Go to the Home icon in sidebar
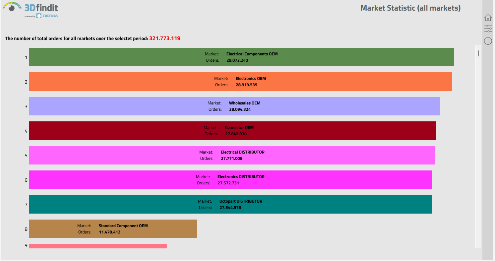 click(488, 18)
